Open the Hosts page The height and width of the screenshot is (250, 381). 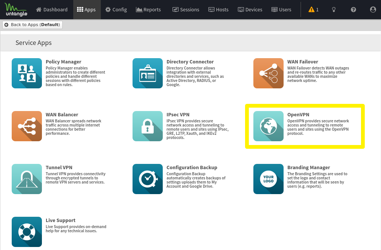click(x=219, y=9)
